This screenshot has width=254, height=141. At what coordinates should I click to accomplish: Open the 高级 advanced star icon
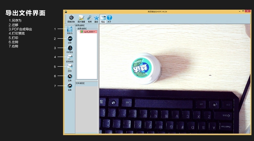pos(96,19)
